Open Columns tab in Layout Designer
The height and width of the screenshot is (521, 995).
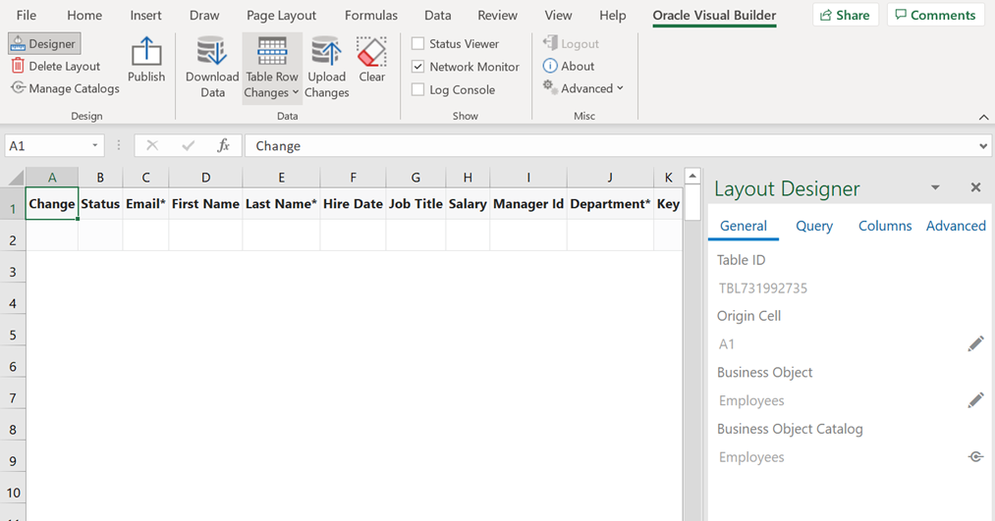(885, 226)
